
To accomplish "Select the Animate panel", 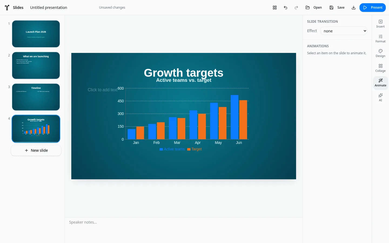I will pyautogui.click(x=380, y=83).
